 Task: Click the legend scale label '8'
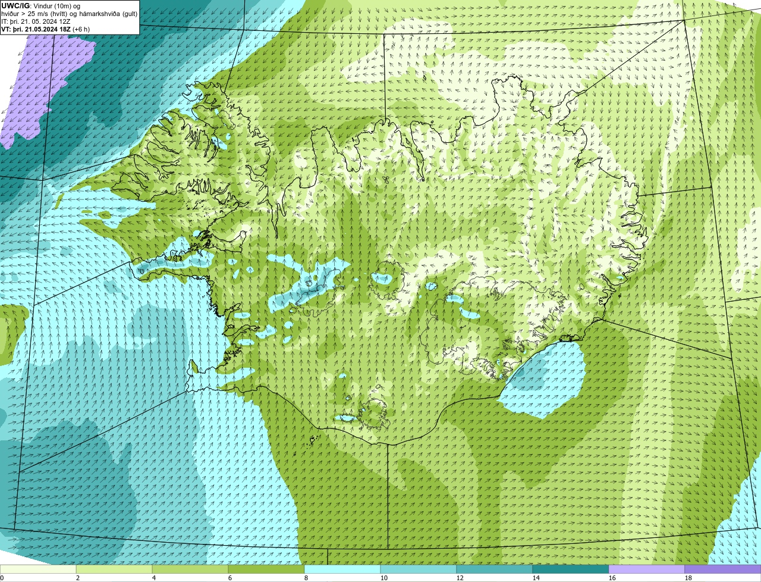pyautogui.click(x=306, y=578)
